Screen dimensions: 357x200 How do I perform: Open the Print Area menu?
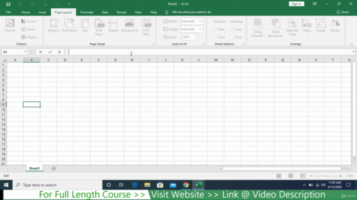point(99,27)
